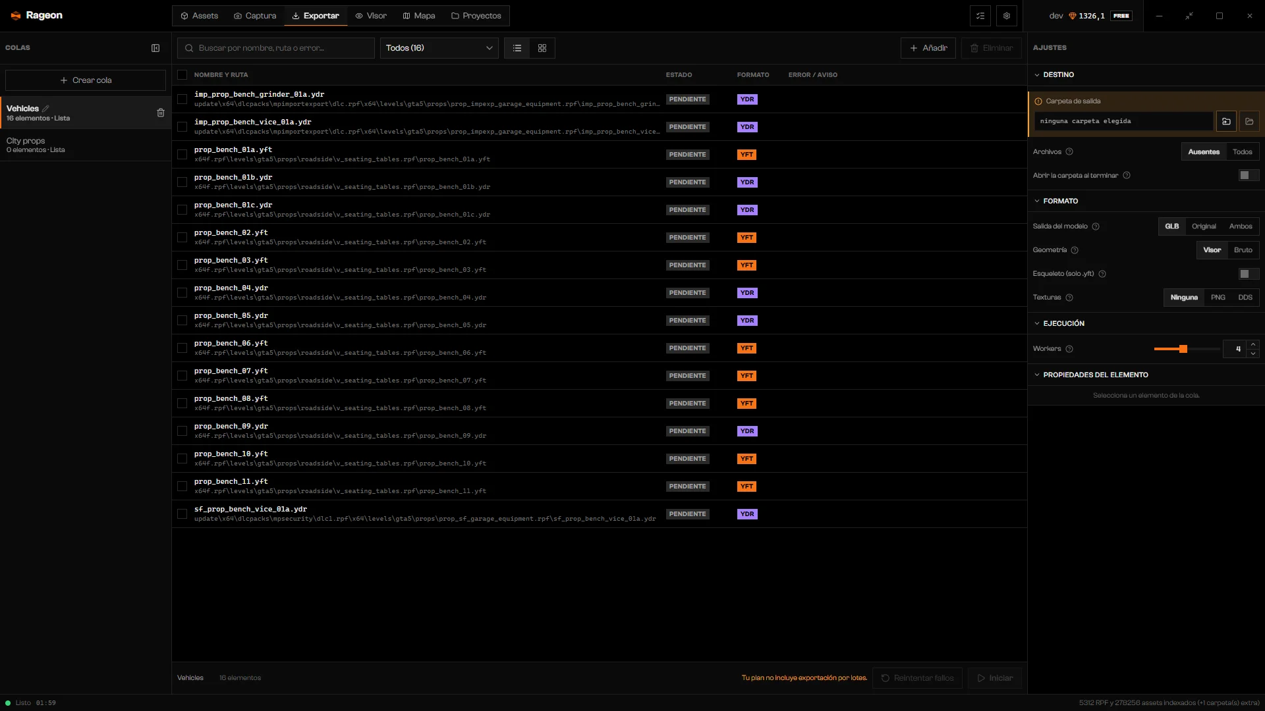Browse for output folder icon
This screenshot has width=1265, height=711.
(x=1226, y=121)
